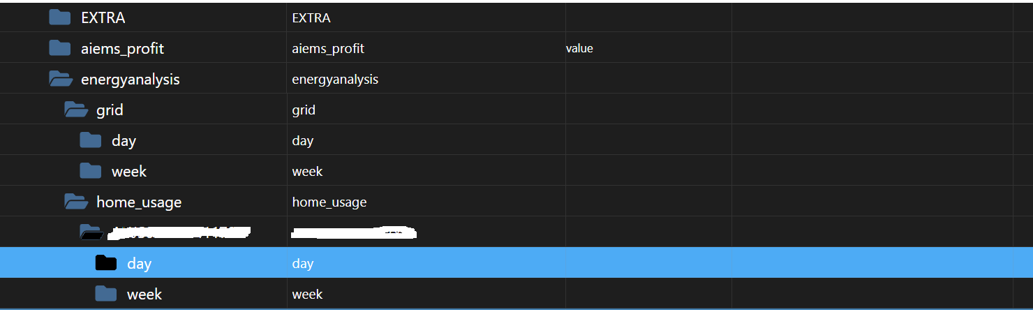Click the black folder icon on highlighted row
1033x312 pixels.
point(106,263)
